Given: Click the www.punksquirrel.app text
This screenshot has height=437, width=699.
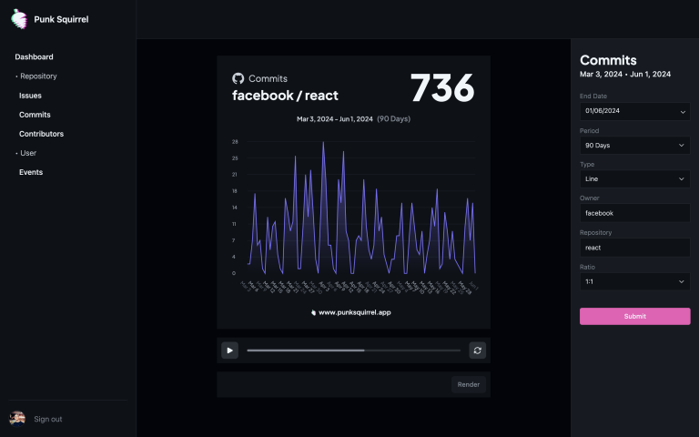Looking at the screenshot, I should 355,312.
